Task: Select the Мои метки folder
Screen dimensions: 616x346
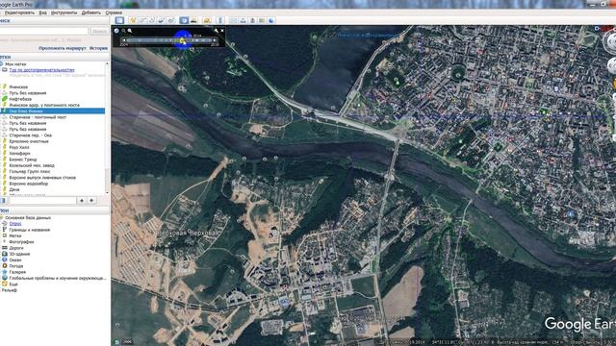Action: pyautogui.click(x=15, y=64)
